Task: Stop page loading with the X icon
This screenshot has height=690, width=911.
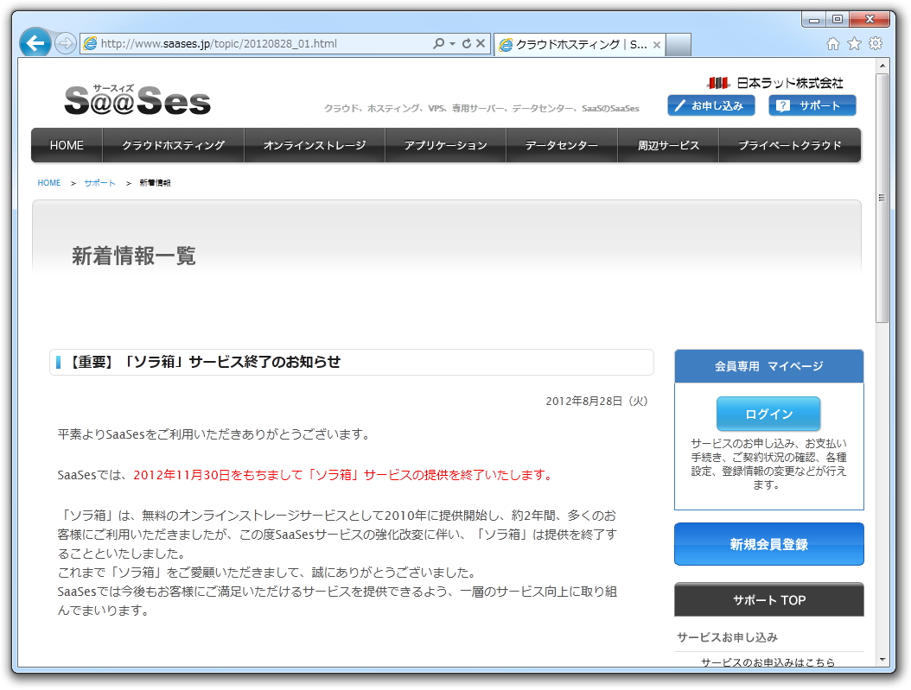Action: (x=481, y=42)
